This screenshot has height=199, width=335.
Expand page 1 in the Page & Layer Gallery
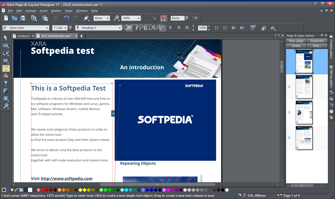click(x=289, y=62)
